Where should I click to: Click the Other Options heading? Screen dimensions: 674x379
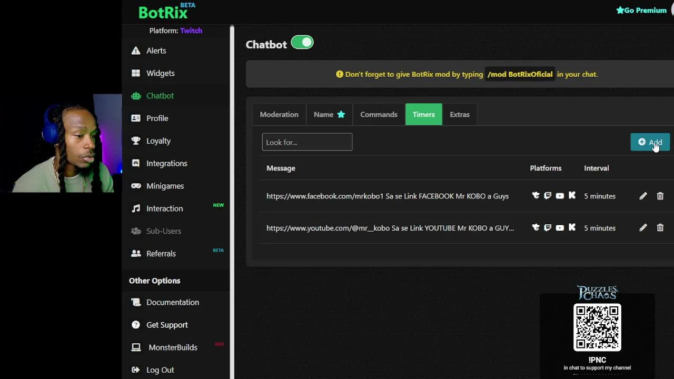[x=154, y=281]
